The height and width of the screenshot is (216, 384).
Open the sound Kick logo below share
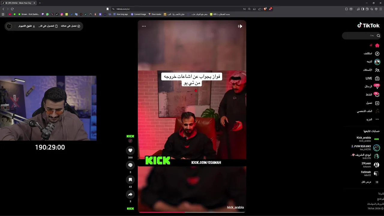click(x=130, y=208)
